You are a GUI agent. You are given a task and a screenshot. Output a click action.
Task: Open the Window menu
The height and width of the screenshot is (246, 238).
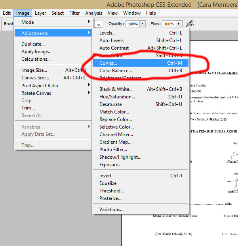coord(132,13)
